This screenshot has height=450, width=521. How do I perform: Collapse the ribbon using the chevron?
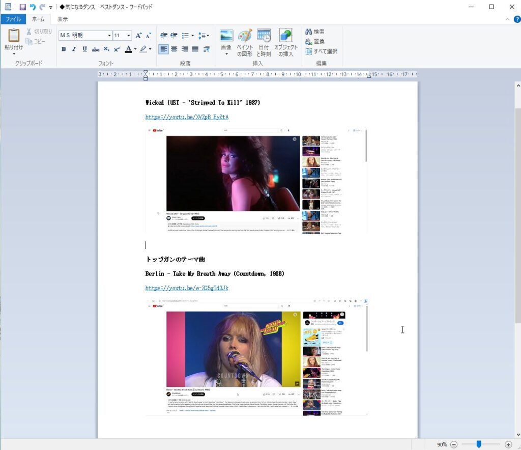pyautogui.click(x=507, y=19)
